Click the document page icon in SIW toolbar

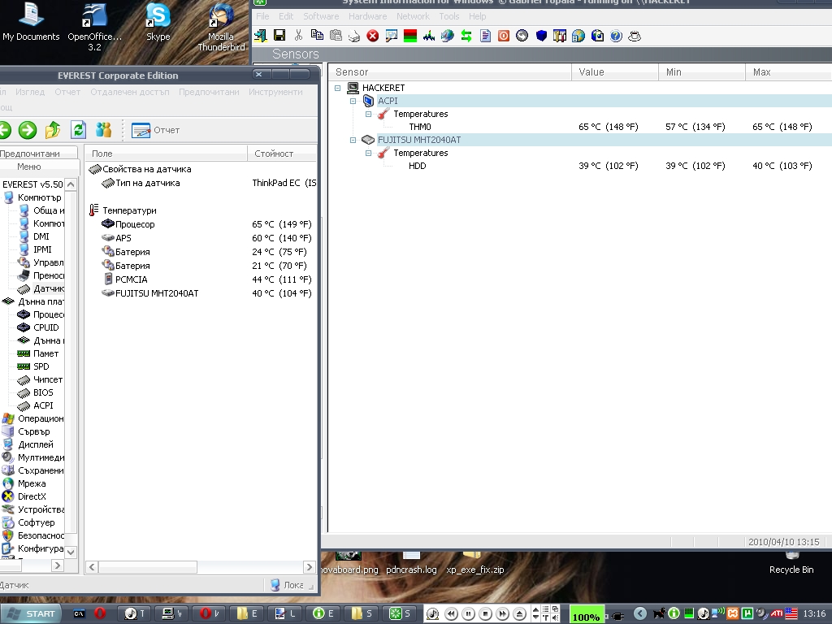click(485, 36)
